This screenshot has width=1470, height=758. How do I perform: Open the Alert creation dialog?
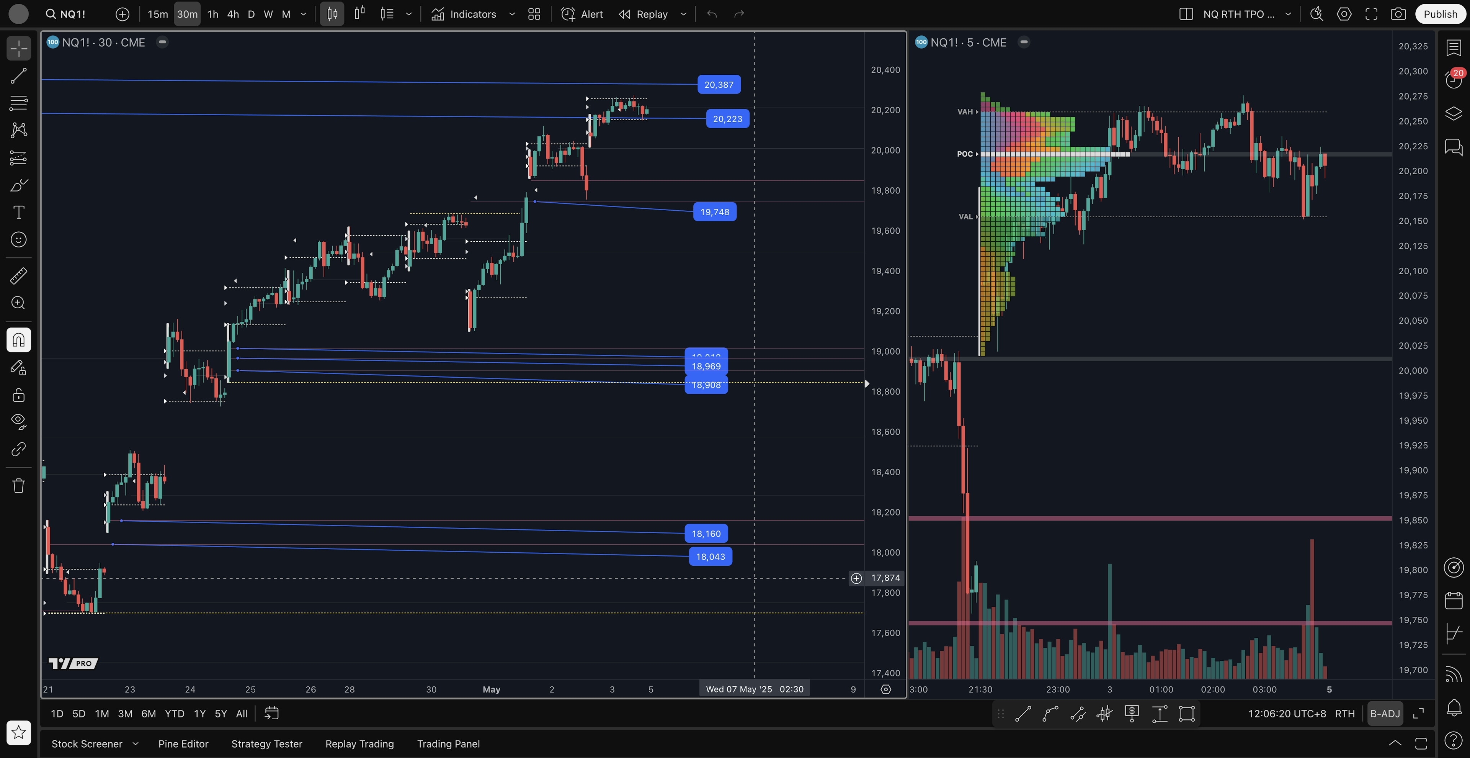(x=581, y=14)
